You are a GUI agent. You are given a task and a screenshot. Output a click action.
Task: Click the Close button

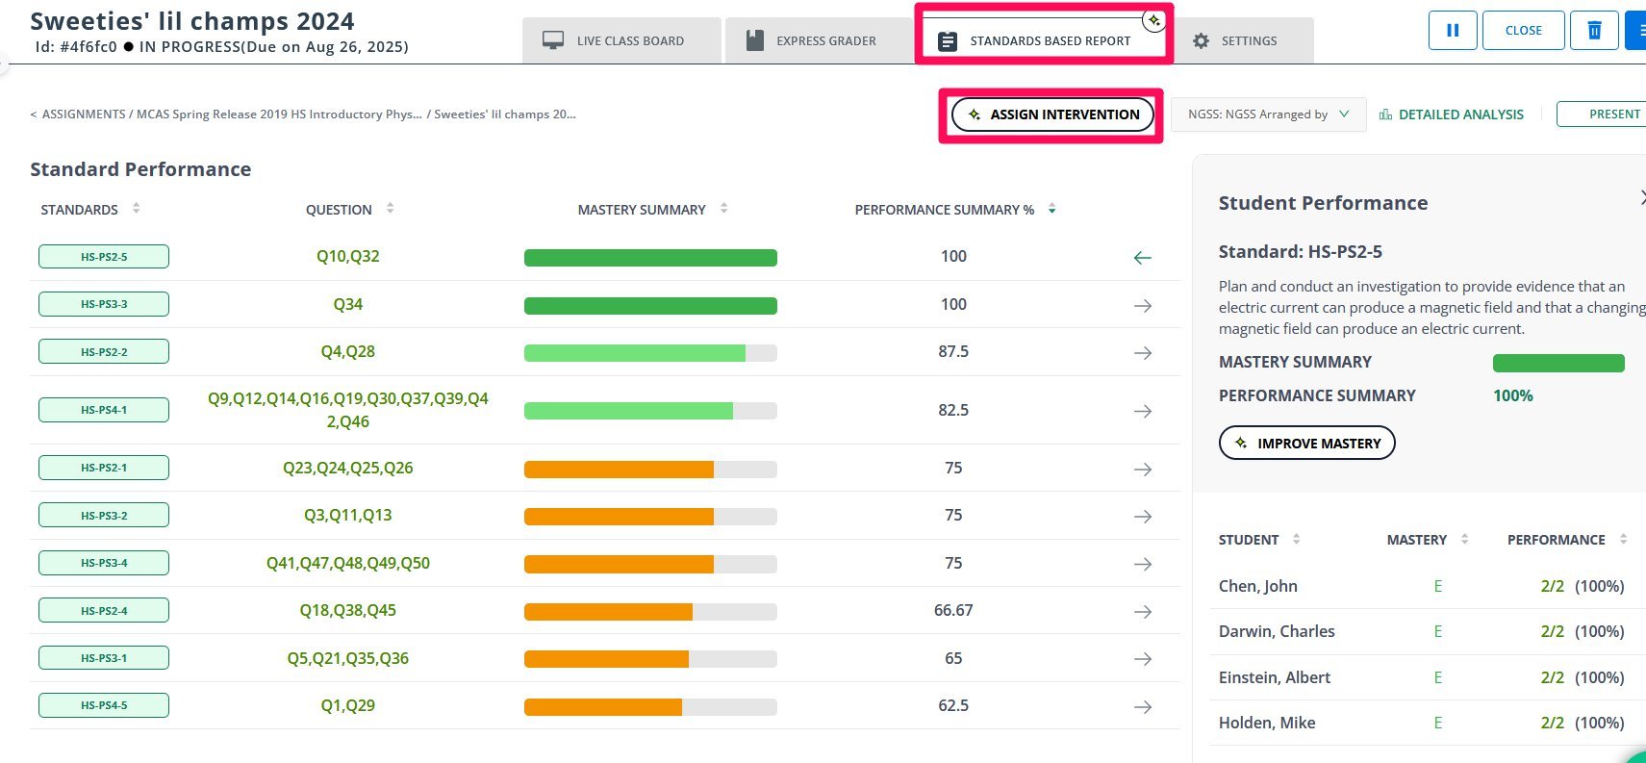click(1523, 31)
